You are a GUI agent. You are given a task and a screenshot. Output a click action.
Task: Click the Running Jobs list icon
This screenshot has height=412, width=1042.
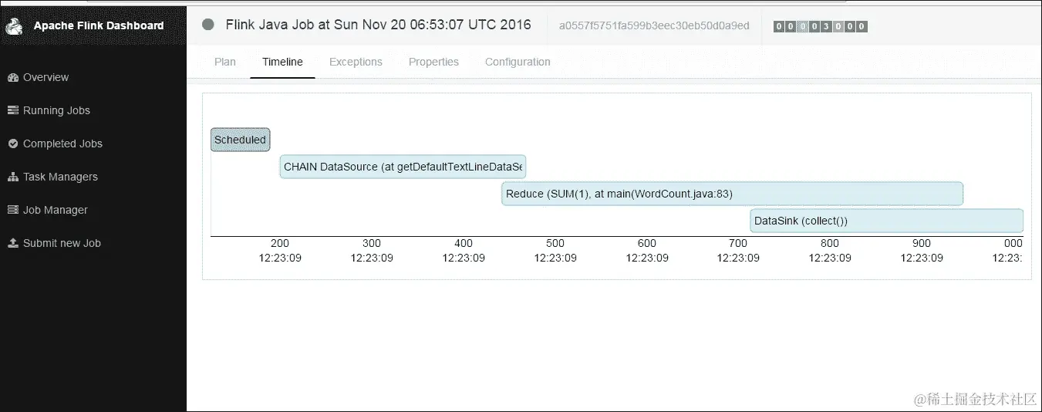(x=12, y=110)
